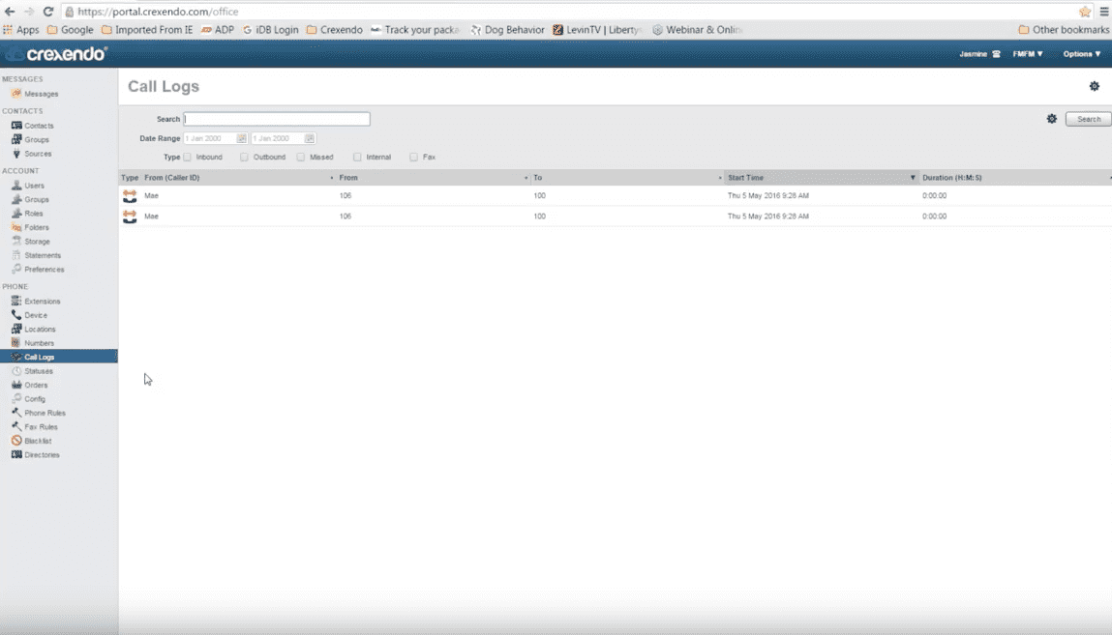Open the ADP bookmark
1112x635 pixels.
217,30
